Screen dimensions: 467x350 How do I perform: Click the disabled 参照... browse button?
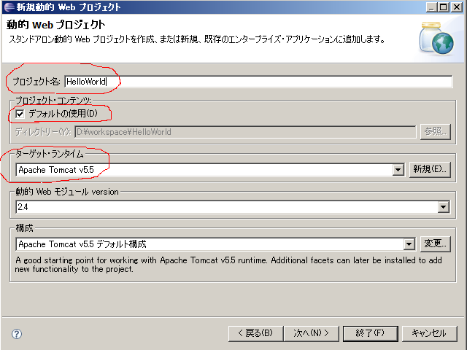[x=435, y=131]
